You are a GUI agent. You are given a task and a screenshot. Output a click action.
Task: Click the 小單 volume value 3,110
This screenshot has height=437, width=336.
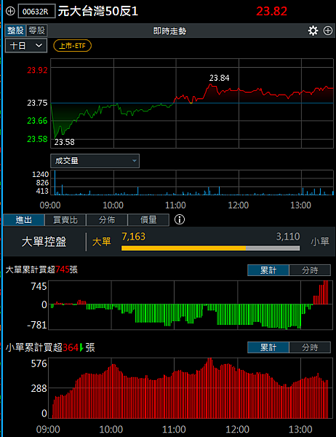(x=288, y=237)
